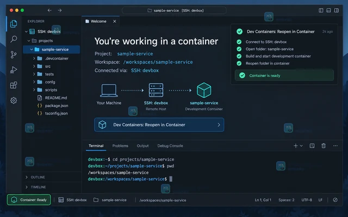Image resolution: width=348 pixels, height=217 pixels.
Task: Click /workspaces/sample-service status bar path
Action: click(163, 200)
